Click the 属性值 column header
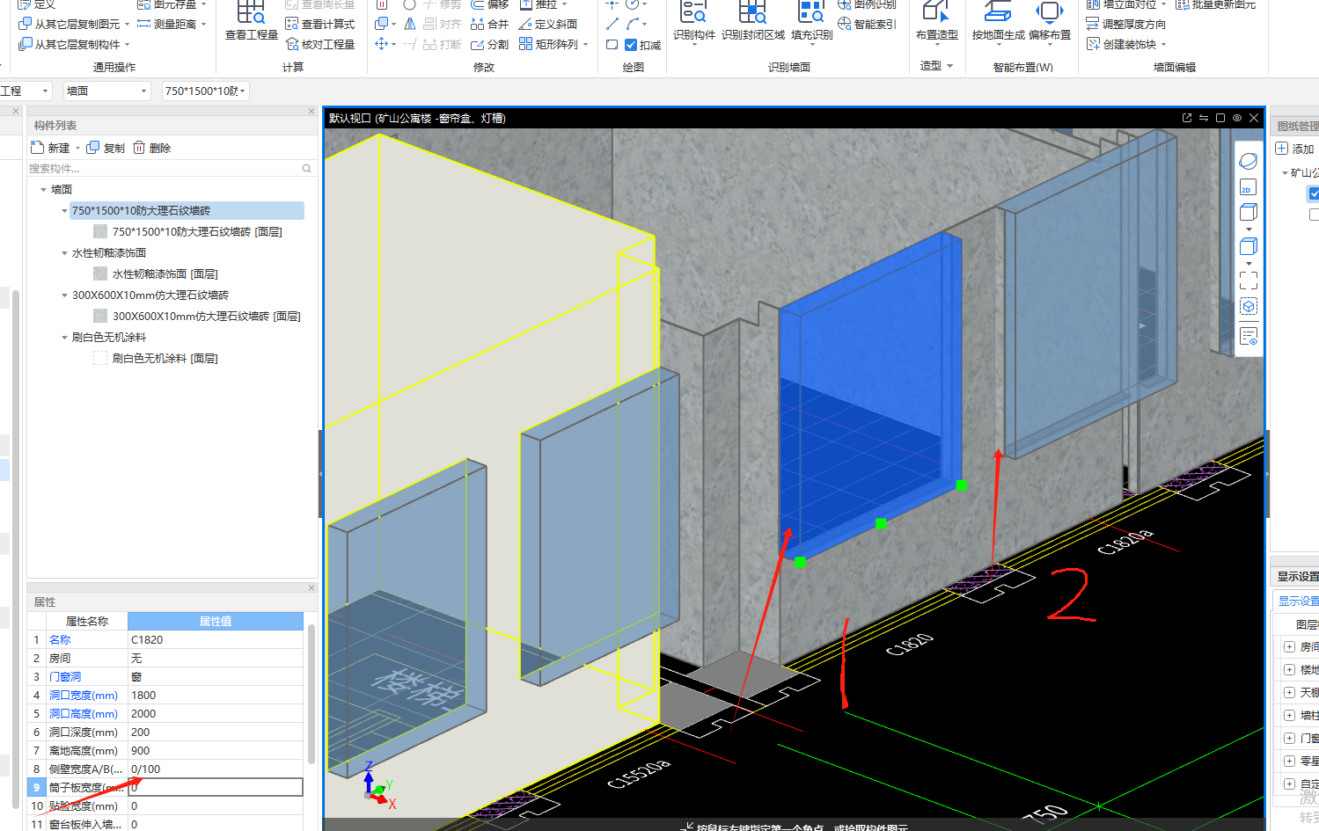The height and width of the screenshot is (831, 1319). [x=216, y=621]
